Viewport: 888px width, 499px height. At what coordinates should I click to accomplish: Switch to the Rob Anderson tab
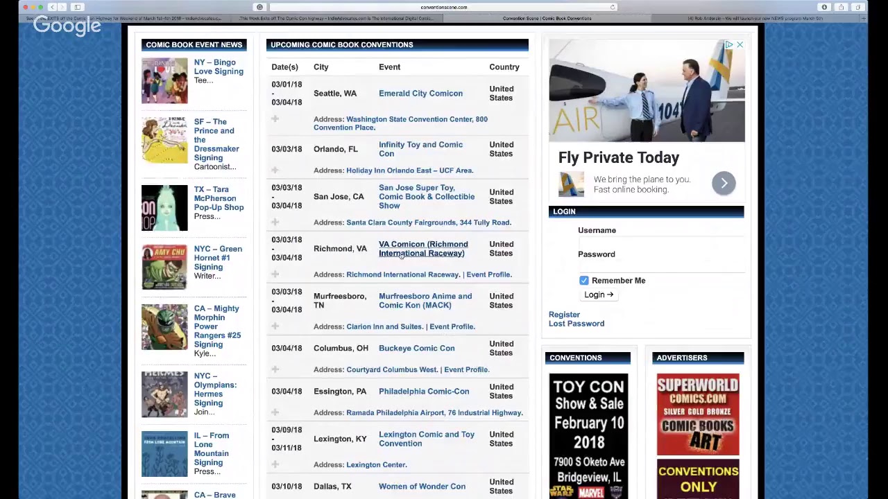tap(755, 18)
